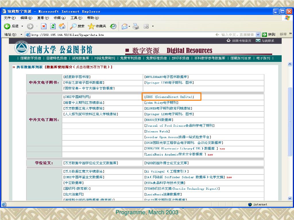Screen dimensions: 294x220
Task: Open the 收藏(A) menu
Action: (x=60, y=18)
